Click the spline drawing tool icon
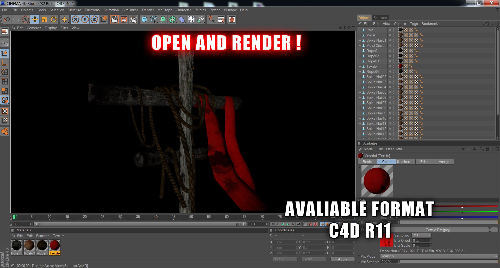Screen dimensions: 500x268 pos(154,19)
